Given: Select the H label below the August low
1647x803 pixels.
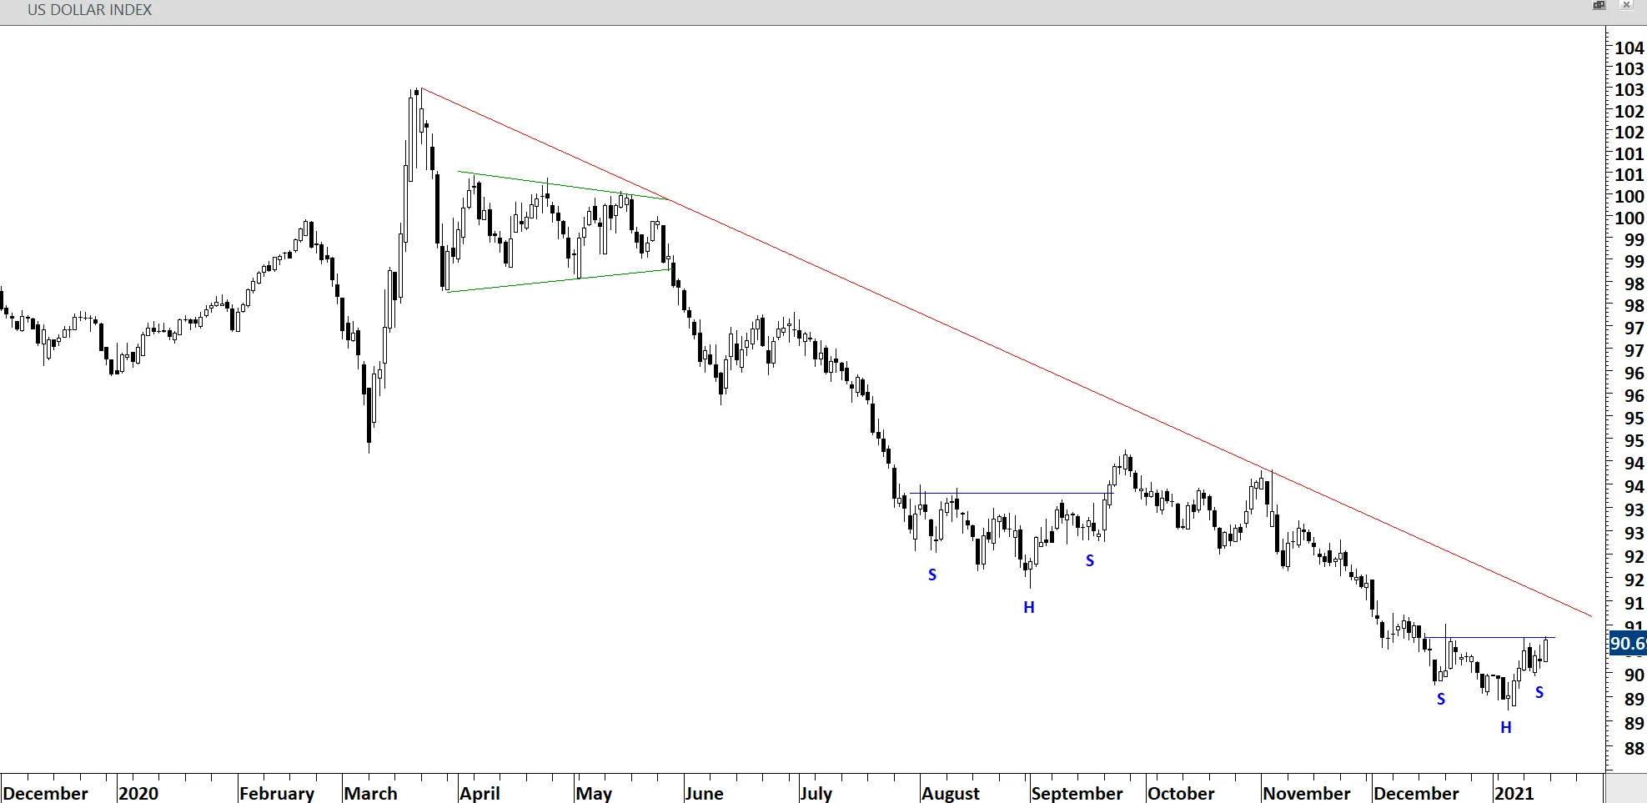Looking at the screenshot, I should [x=1029, y=608].
